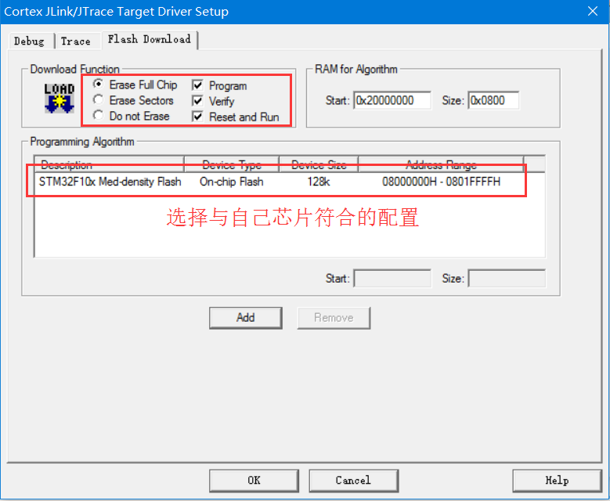Select the STM32F10x Med-density Flash row
The image size is (610, 501).
pyautogui.click(x=290, y=182)
